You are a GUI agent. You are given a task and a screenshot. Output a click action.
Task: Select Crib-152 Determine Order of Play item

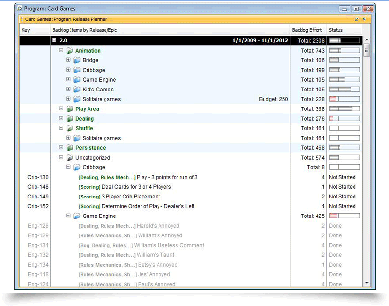tap(147, 206)
